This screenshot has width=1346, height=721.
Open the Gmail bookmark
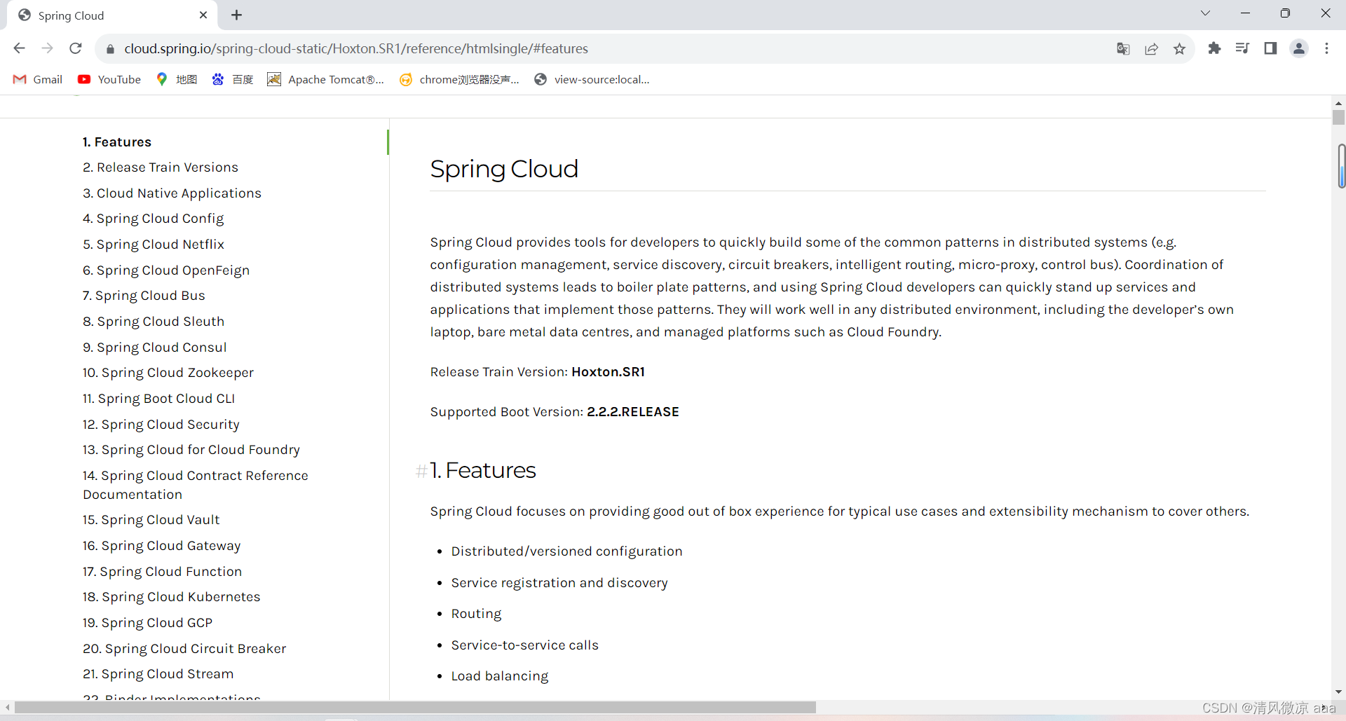coord(38,79)
